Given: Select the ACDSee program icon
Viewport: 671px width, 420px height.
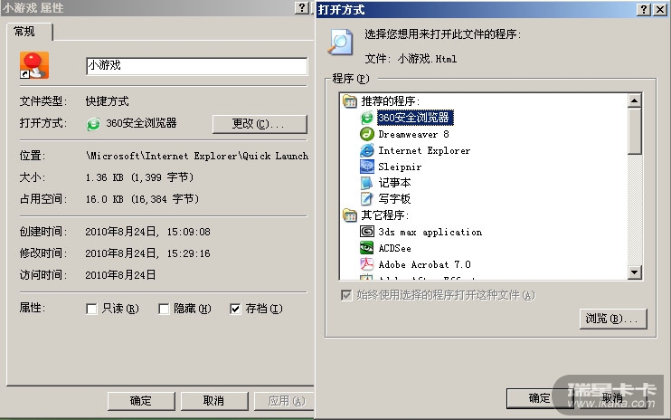Looking at the screenshot, I should point(367,248).
